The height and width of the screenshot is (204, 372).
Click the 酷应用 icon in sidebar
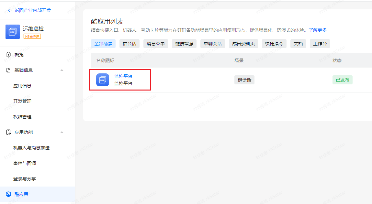tap(8, 194)
